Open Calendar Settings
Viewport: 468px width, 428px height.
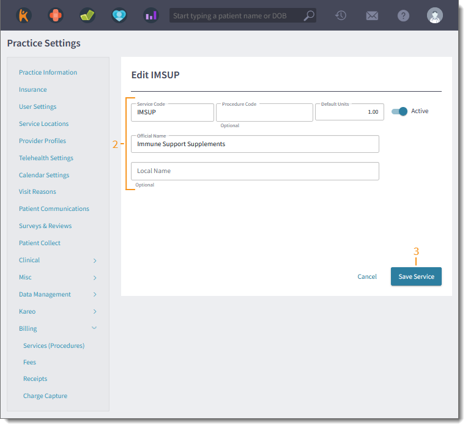[x=44, y=175]
